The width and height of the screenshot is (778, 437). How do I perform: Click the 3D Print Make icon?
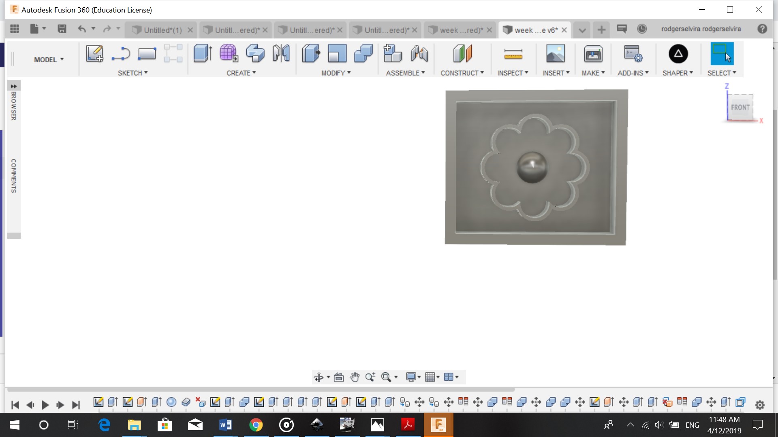(x=593, y=53)
